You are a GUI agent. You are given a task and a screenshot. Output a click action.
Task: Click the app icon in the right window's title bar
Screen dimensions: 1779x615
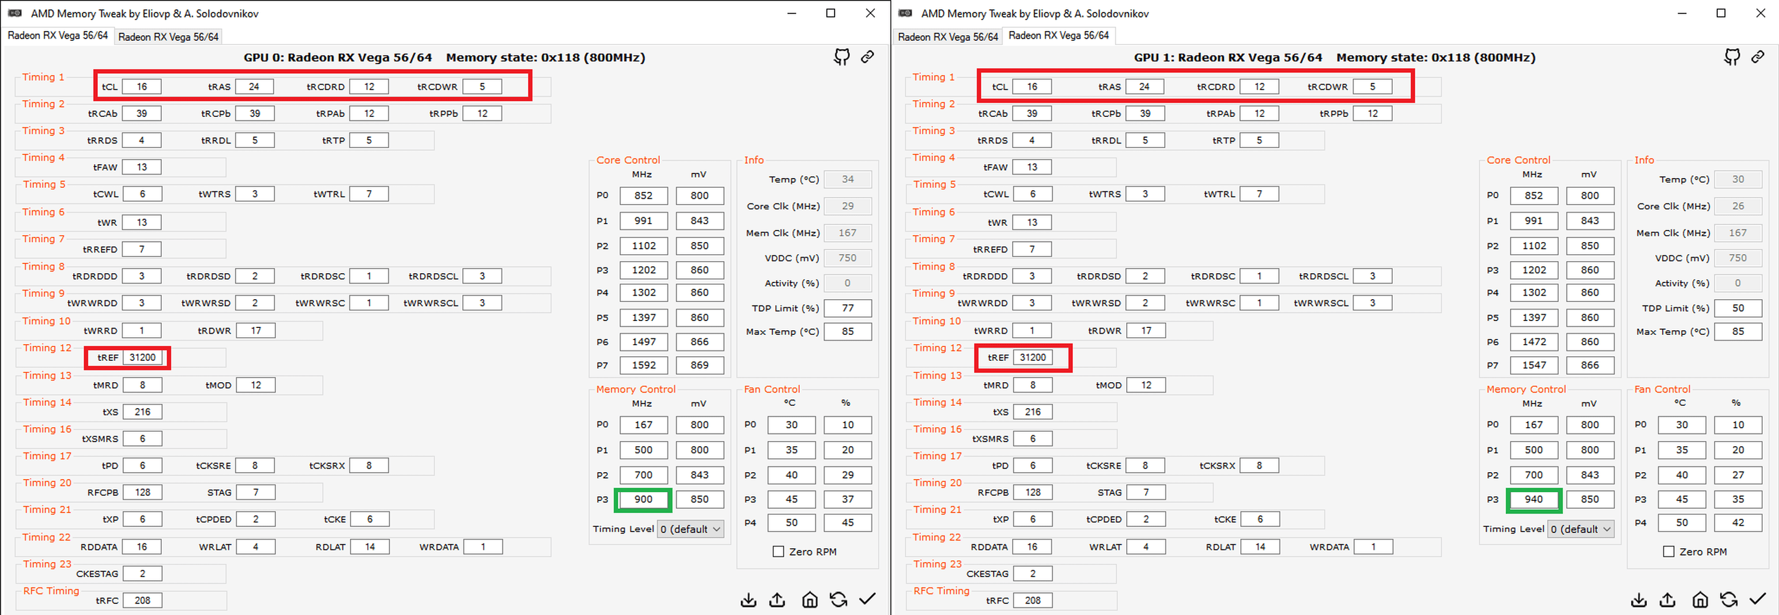point(905,13)
